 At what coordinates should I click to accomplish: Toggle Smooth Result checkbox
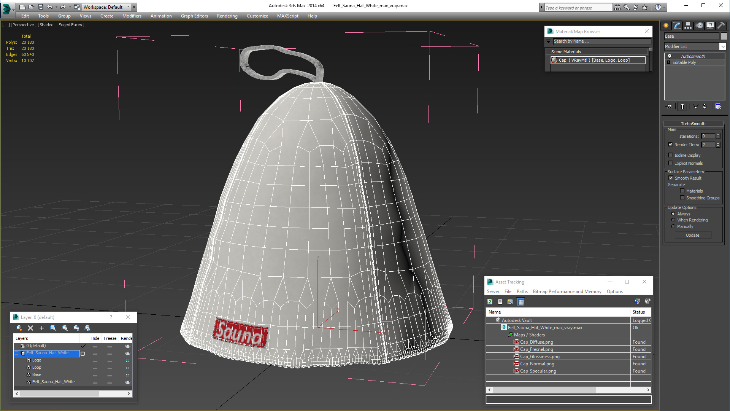coord(671,178)
